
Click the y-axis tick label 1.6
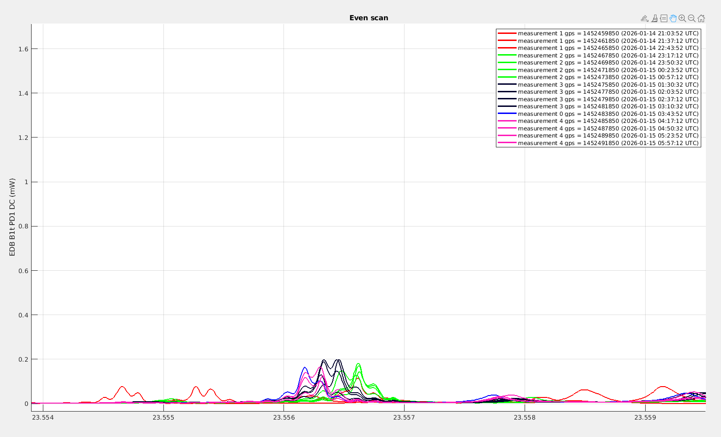click(x=23, y=49)
